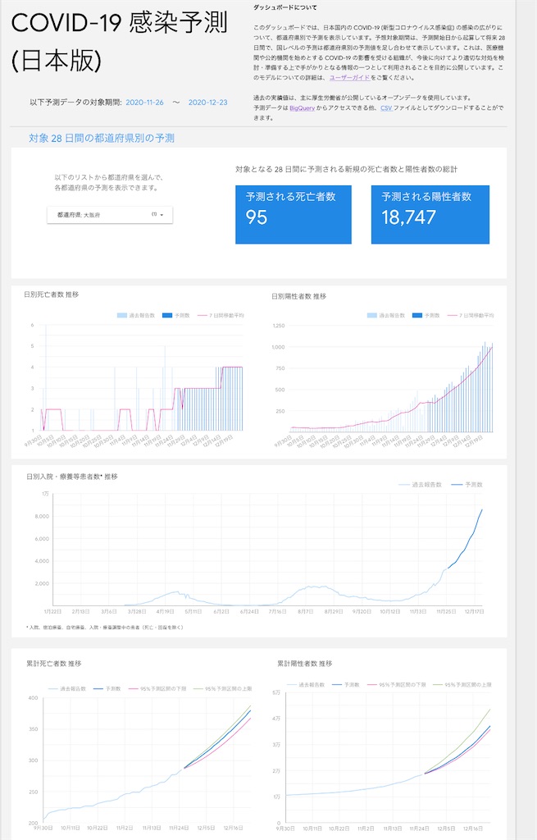
Task: Click the prefecture selection instruction text
Action: click(x=109, y=183)
